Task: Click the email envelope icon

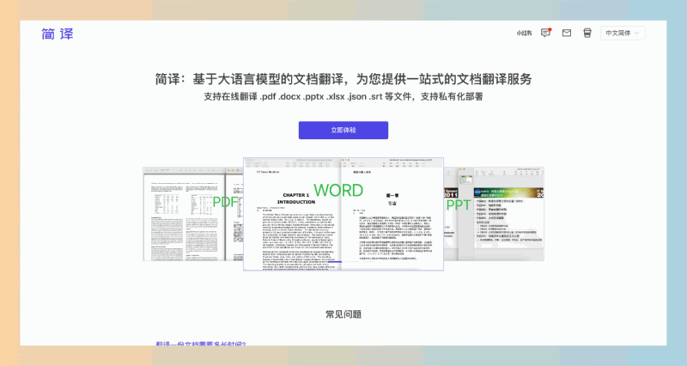Action: [x=567, y=33]
